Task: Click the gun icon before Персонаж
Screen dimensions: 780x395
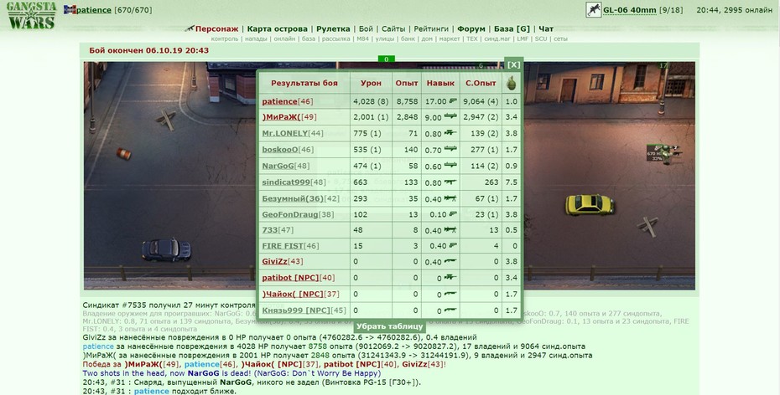Action: pyautogui.click(x=189, y=28)
